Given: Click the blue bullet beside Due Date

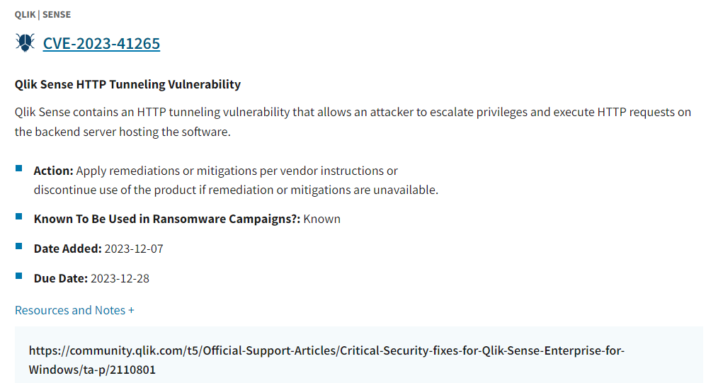Looking at the screenshot, I should tap(19, 276).
